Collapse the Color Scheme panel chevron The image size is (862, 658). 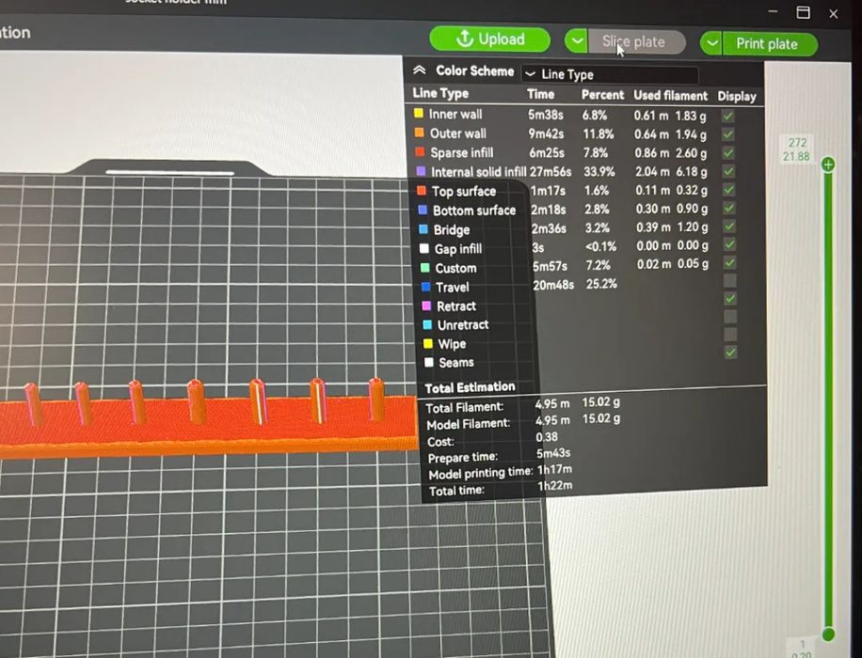click(420, 70)
